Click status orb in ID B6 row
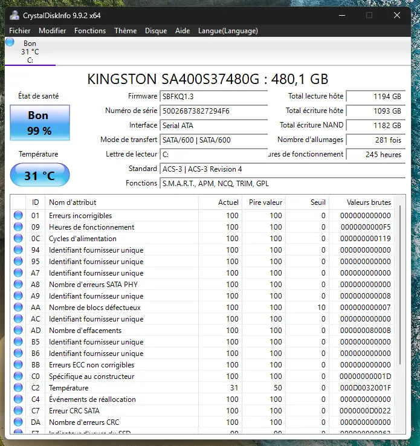This screenshot has height=446, width=420. coord(18,353)
